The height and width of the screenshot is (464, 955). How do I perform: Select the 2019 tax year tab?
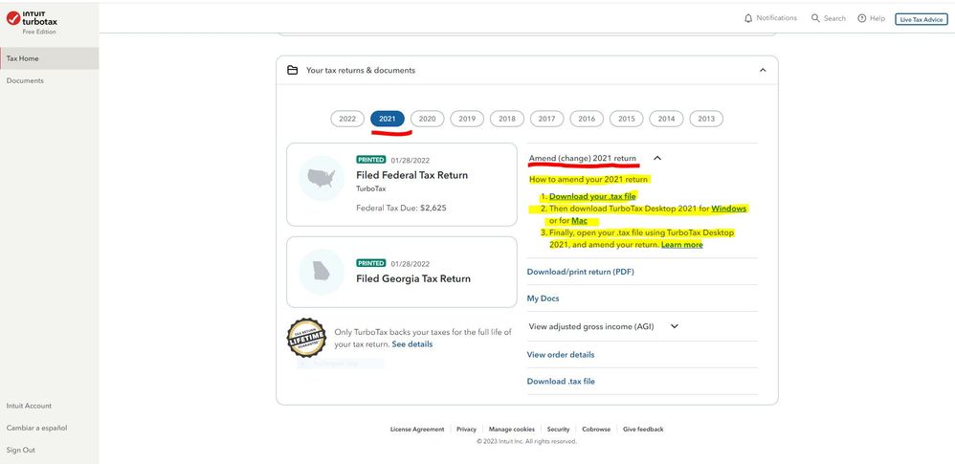click(467, 119)
